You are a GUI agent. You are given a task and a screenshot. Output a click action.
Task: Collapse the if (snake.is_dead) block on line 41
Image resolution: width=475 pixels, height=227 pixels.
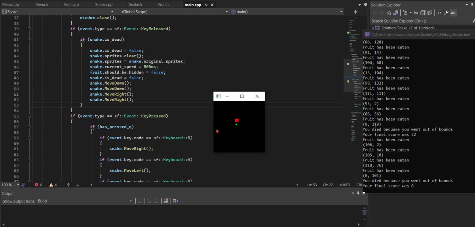[x=29, y=40]
